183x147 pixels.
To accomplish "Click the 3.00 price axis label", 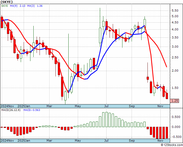I will pos(175,47).
